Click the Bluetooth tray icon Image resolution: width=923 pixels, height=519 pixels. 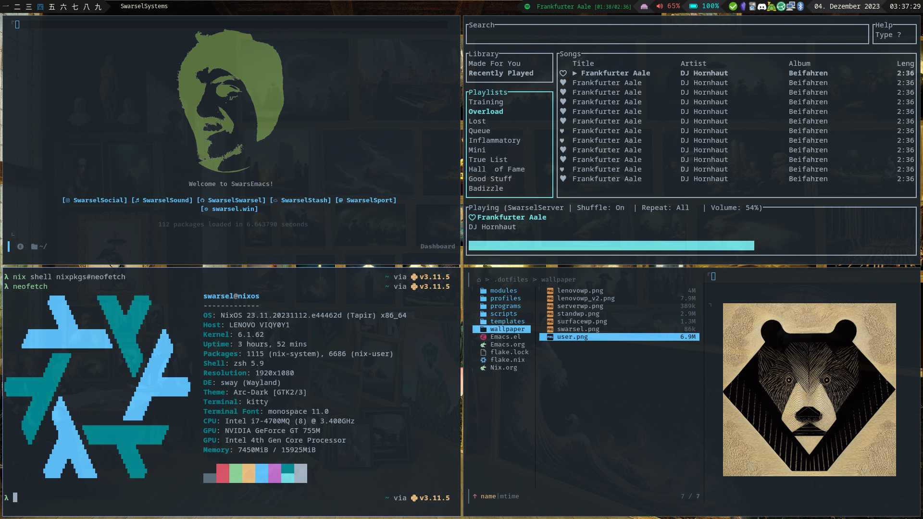click(x=800, y=6)
